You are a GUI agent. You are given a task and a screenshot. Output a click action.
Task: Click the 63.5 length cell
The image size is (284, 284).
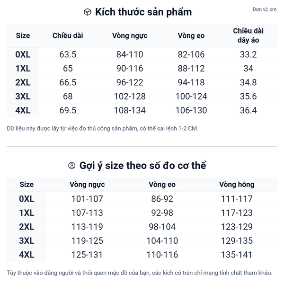[68, 54]
